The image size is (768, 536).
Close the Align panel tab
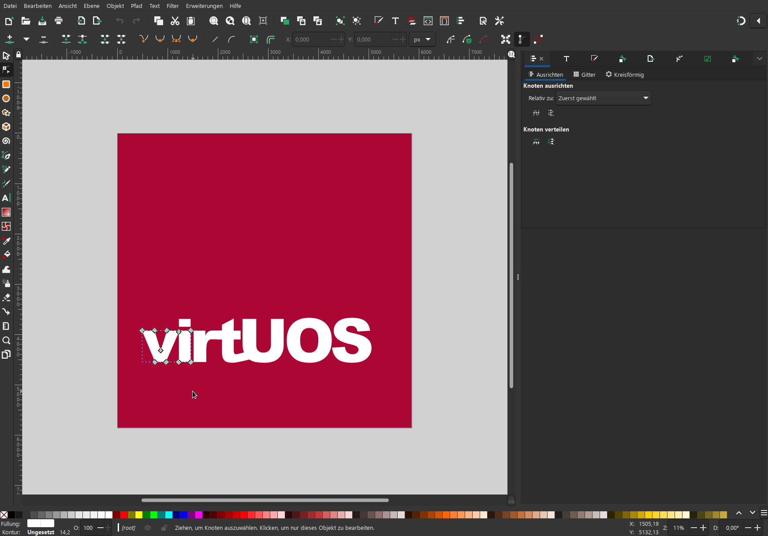[x=542, y=59]
